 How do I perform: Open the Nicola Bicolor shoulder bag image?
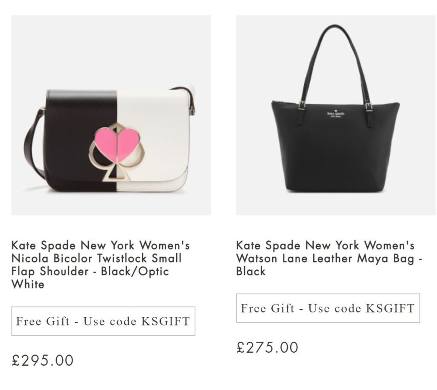coord(111,115)
